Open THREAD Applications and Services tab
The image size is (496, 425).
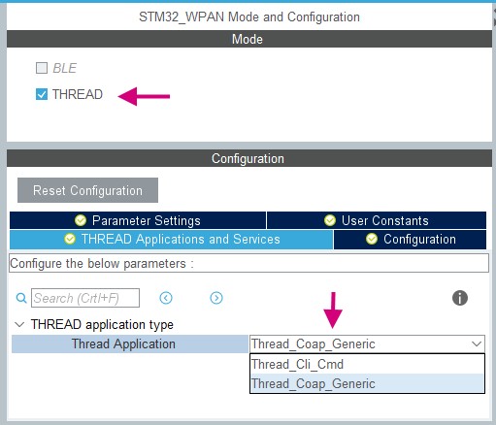[171, 240]
